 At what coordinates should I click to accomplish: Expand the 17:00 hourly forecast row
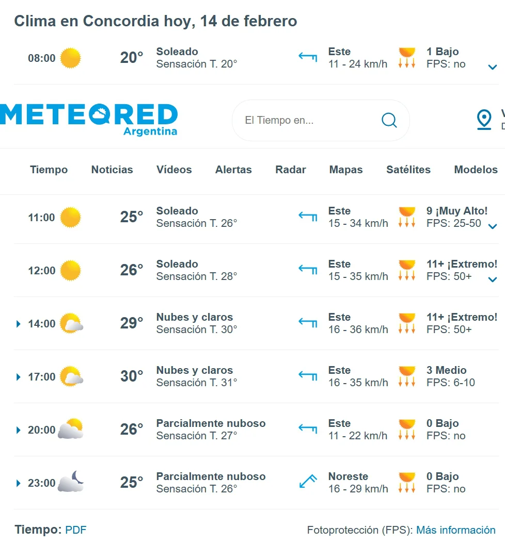coord(19,377)
